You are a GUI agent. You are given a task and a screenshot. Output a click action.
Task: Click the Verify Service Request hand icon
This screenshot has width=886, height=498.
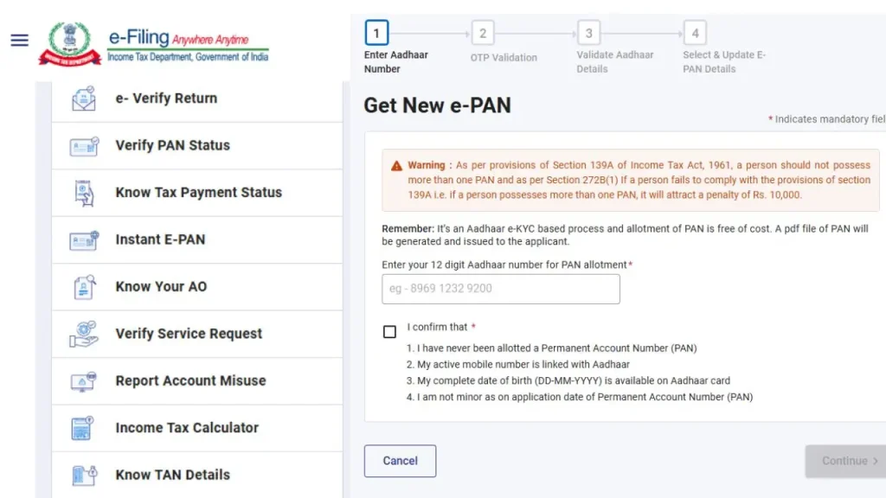click(82, 333)
